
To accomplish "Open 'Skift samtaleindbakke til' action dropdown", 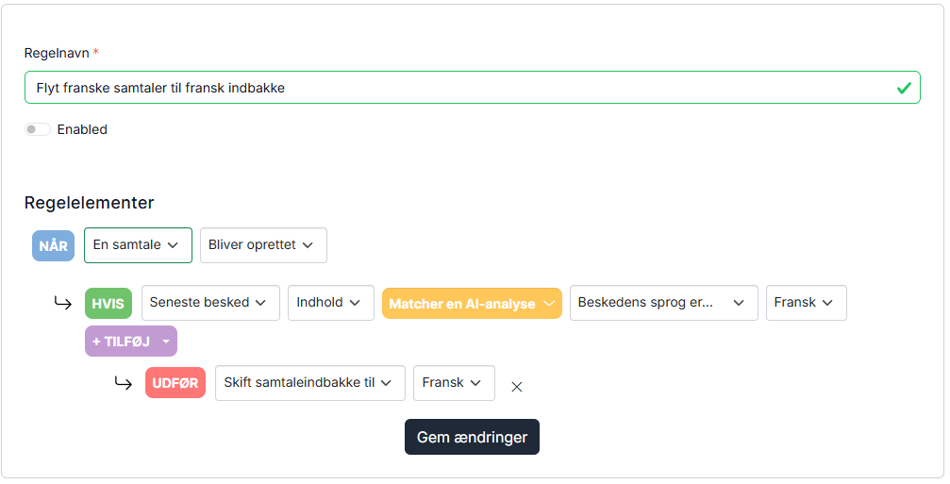I will pos(310,383).
